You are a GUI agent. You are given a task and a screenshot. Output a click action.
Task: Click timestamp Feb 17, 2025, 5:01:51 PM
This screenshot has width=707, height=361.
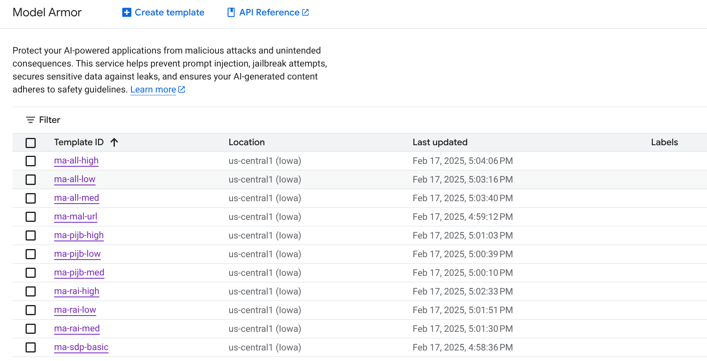[463, 310]
